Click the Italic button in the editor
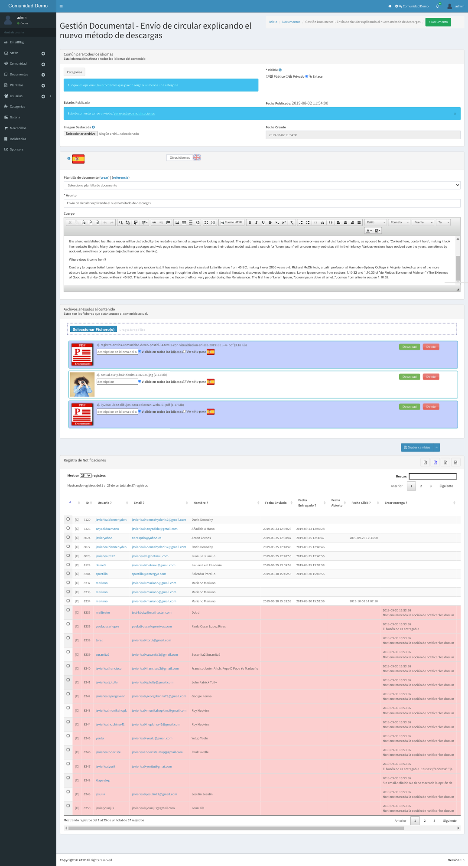This screenshot has height=866, width=468. point(256,222)
